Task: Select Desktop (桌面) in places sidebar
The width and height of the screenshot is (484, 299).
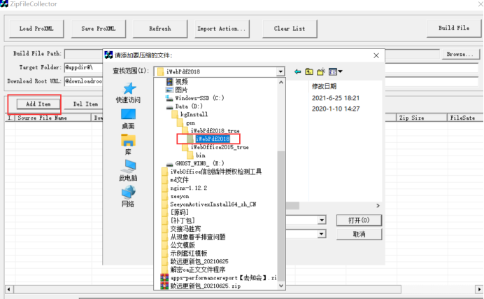Action: point(128,118)
